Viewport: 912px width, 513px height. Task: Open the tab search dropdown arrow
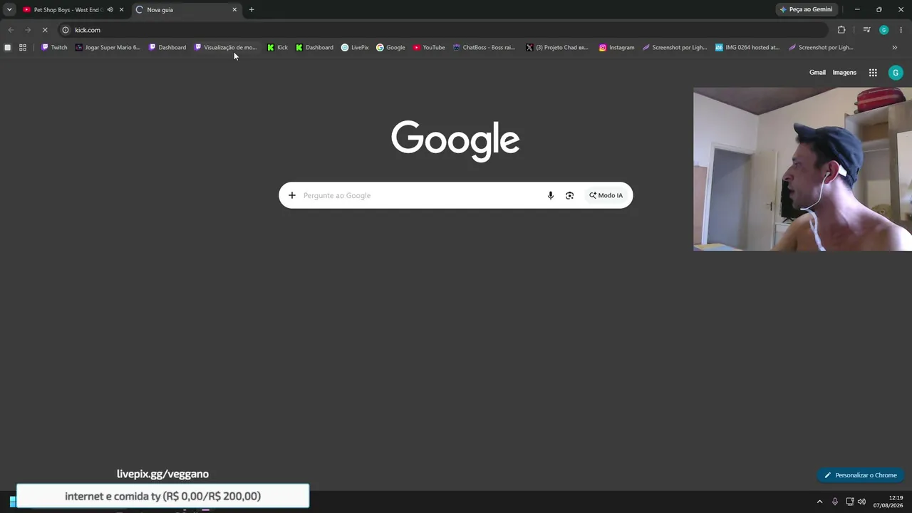point(9,9)
